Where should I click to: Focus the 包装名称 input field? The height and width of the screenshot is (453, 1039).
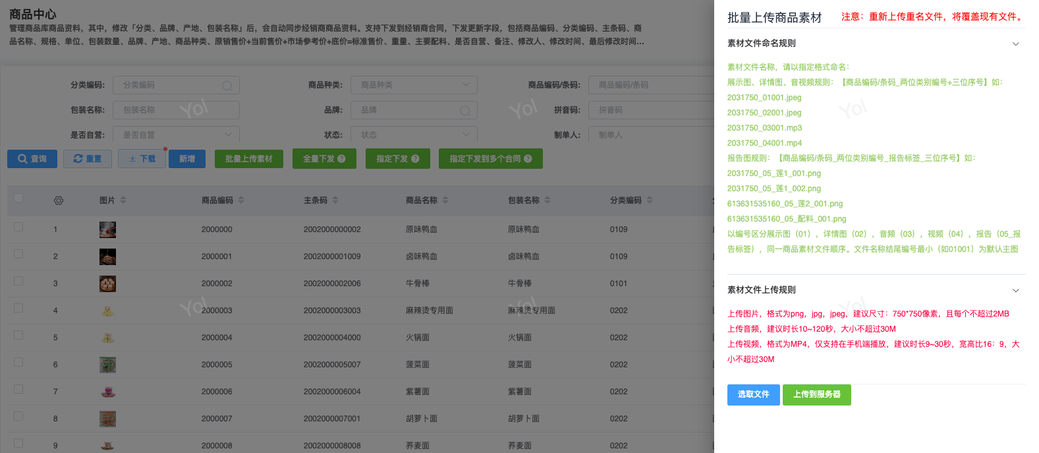pyautogui.click(x=176, y=110)
